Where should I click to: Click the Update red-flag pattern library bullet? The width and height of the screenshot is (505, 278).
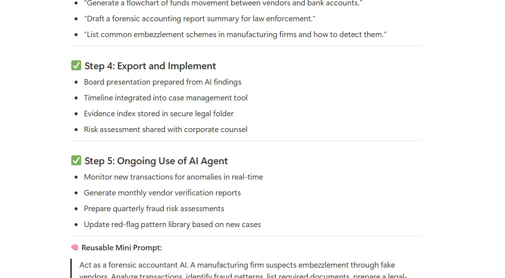pyautogui.click(x=172, y=224)
